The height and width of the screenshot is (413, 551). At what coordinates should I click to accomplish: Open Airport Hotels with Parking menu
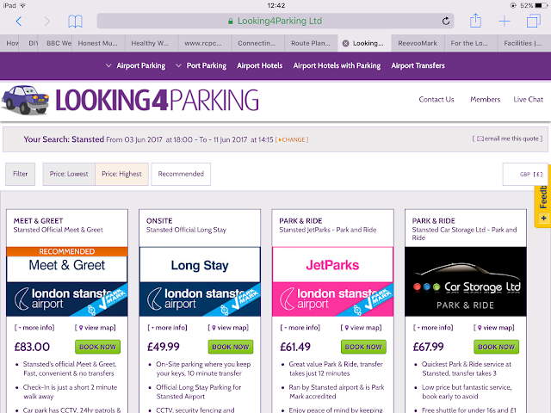coord(337,65)
